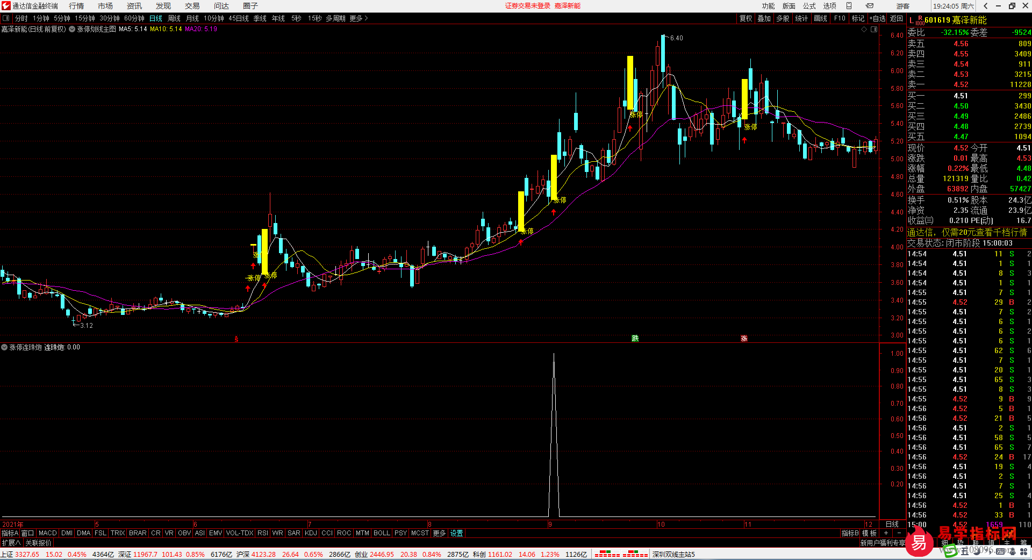Switch chart to 月线 monthly period
Viewport: 1032px width, 560px height.
[192, 18]
